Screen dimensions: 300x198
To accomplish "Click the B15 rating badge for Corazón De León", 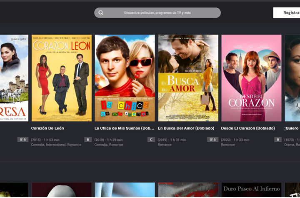I will point(23,140).
